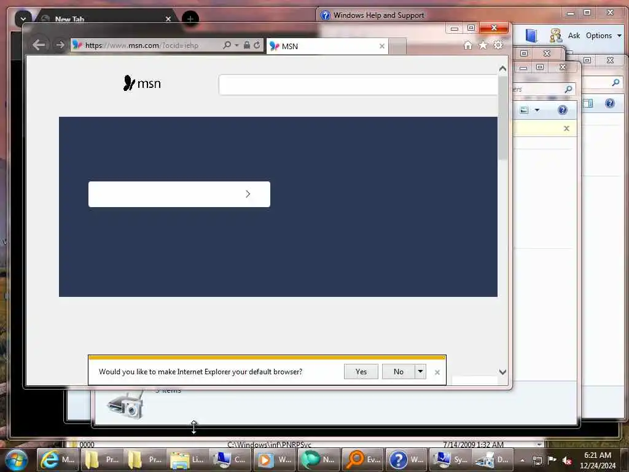Open Event Viewer taskbar button
This screenshot has height=472, width=629.
point(362,460)
